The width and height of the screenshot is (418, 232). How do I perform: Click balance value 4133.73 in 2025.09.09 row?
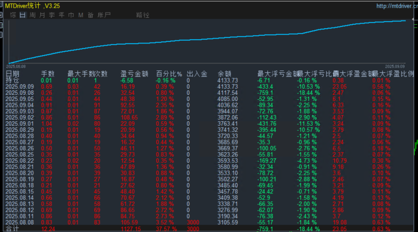click(x=227, y=87)
